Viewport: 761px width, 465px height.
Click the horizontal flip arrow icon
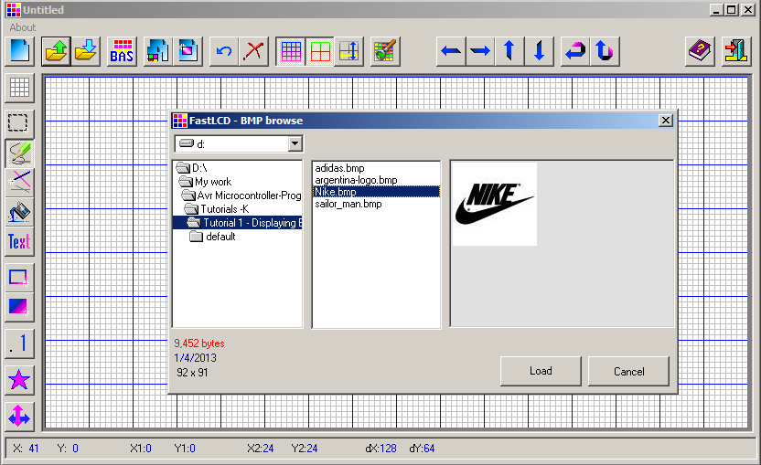click(575, 51)
